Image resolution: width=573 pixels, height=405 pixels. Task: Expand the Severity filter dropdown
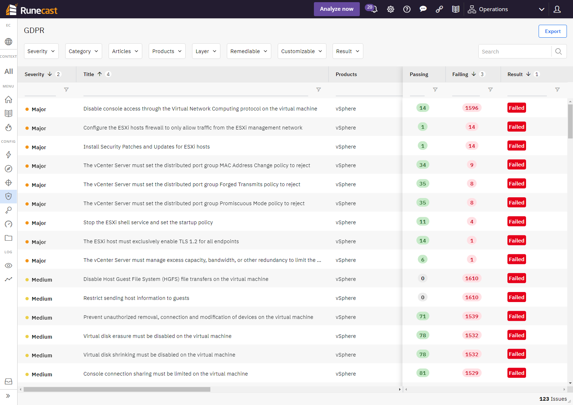(41, 51)
